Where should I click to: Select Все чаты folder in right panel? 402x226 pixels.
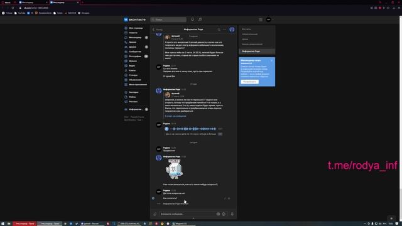click(x=257, y=30)
